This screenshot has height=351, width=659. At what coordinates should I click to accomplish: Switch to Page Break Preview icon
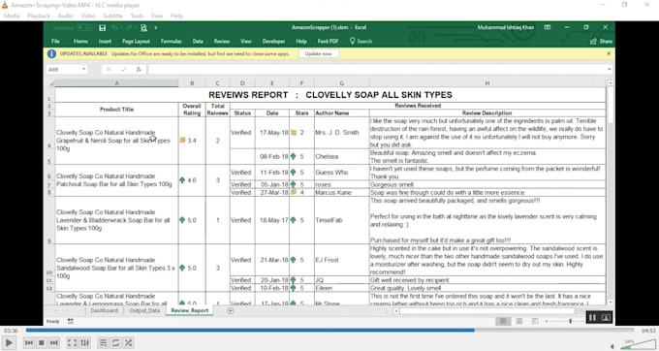point(535,322)
